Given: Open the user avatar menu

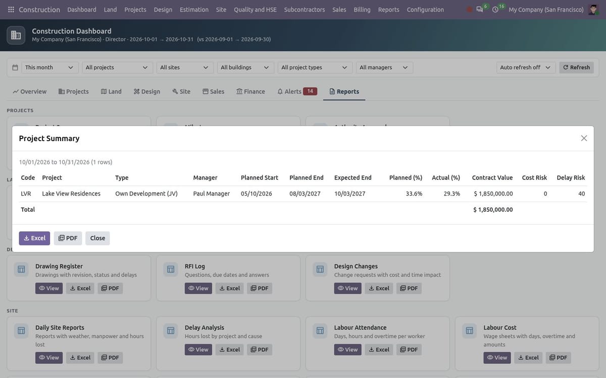Looking at the screenshot, I should [x=594, y=10].
